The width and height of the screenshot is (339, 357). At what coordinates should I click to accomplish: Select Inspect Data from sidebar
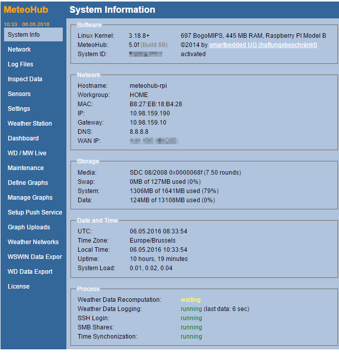pyautogui.click(x=25, y=79)
